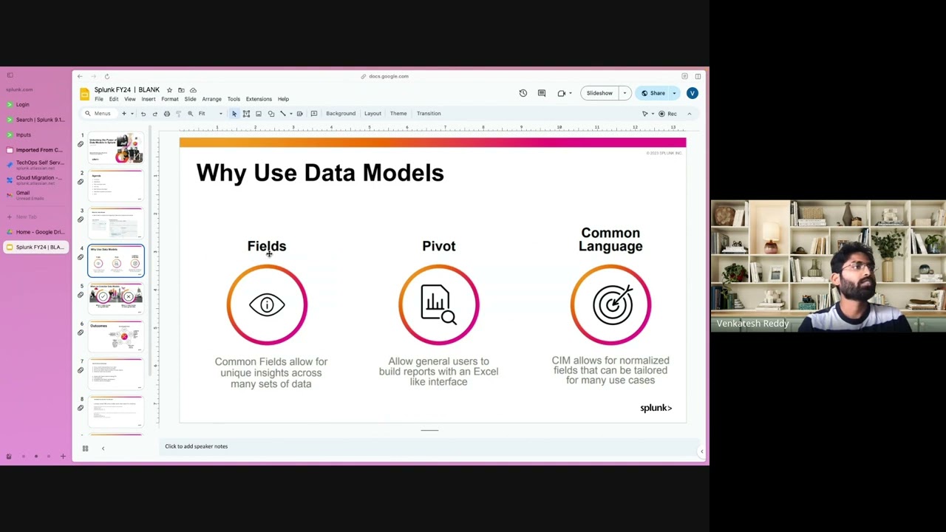Open the Arrange menu
Viewport: 946px width, 532px height.
click(211, 99)
